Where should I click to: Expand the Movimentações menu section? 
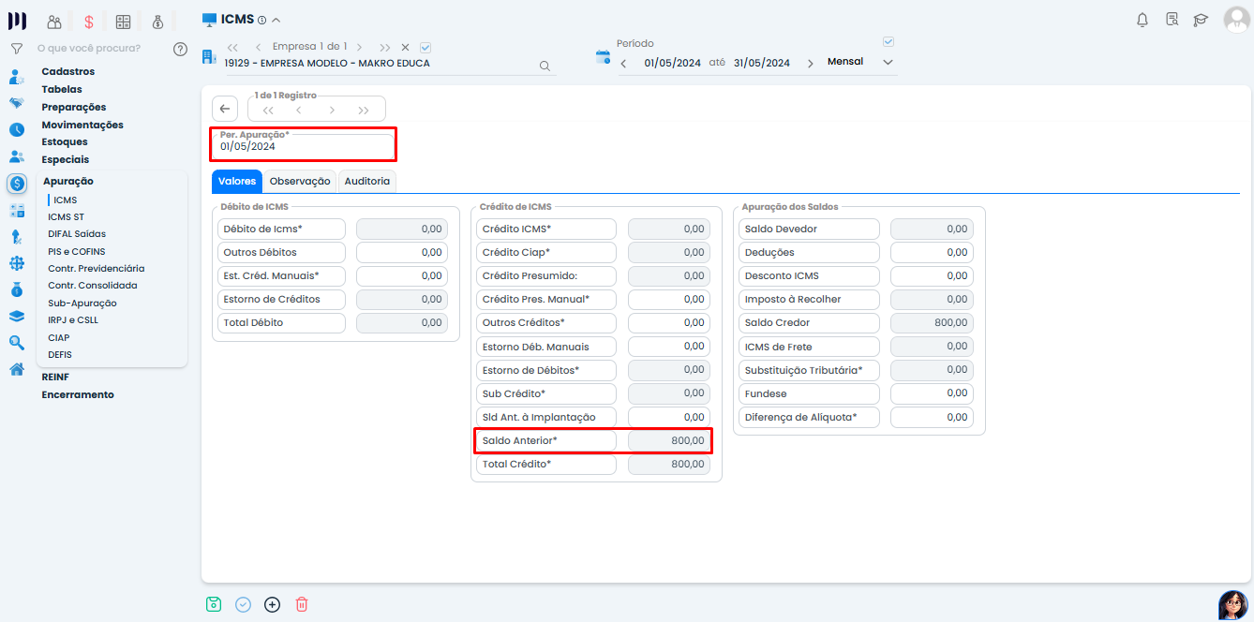pos(82,125)
